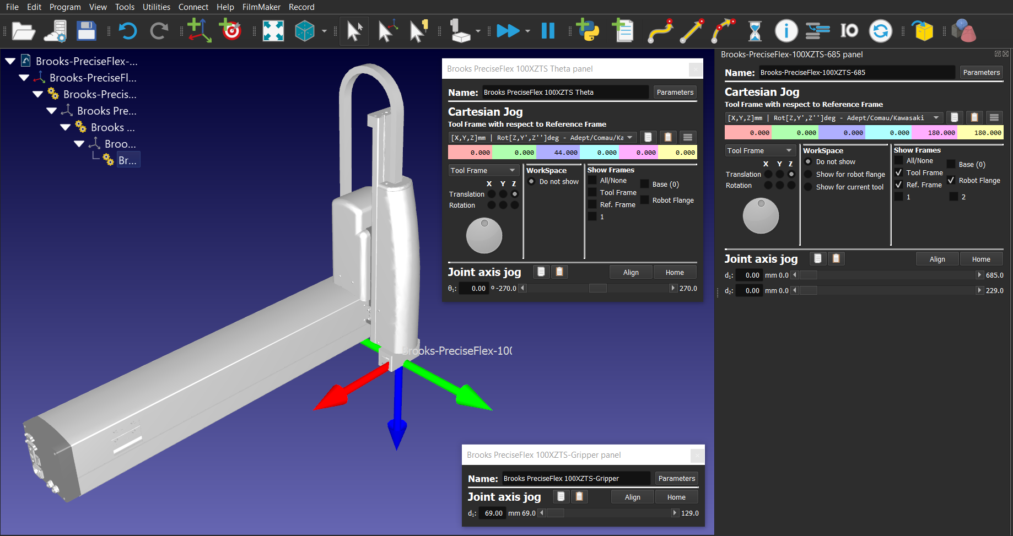Click the Add reference frame icon
Viewport: 1013px width, 536px height.
click(x=199, y=31)
